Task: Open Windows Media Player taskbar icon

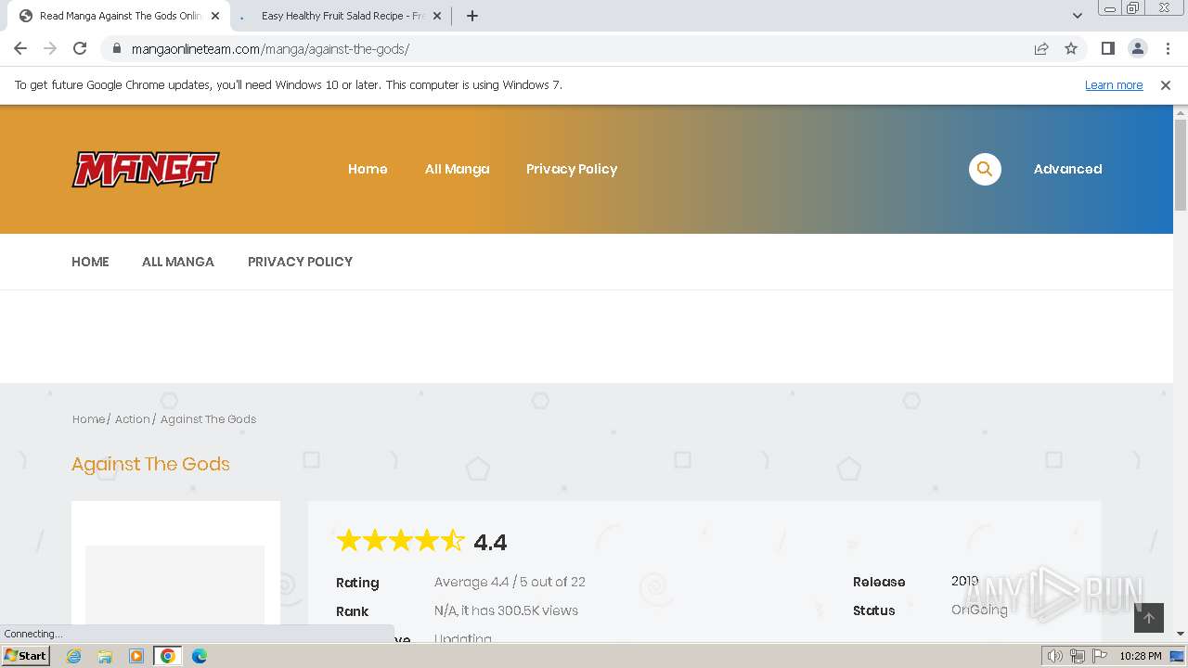Action: (x=136, y=656)
